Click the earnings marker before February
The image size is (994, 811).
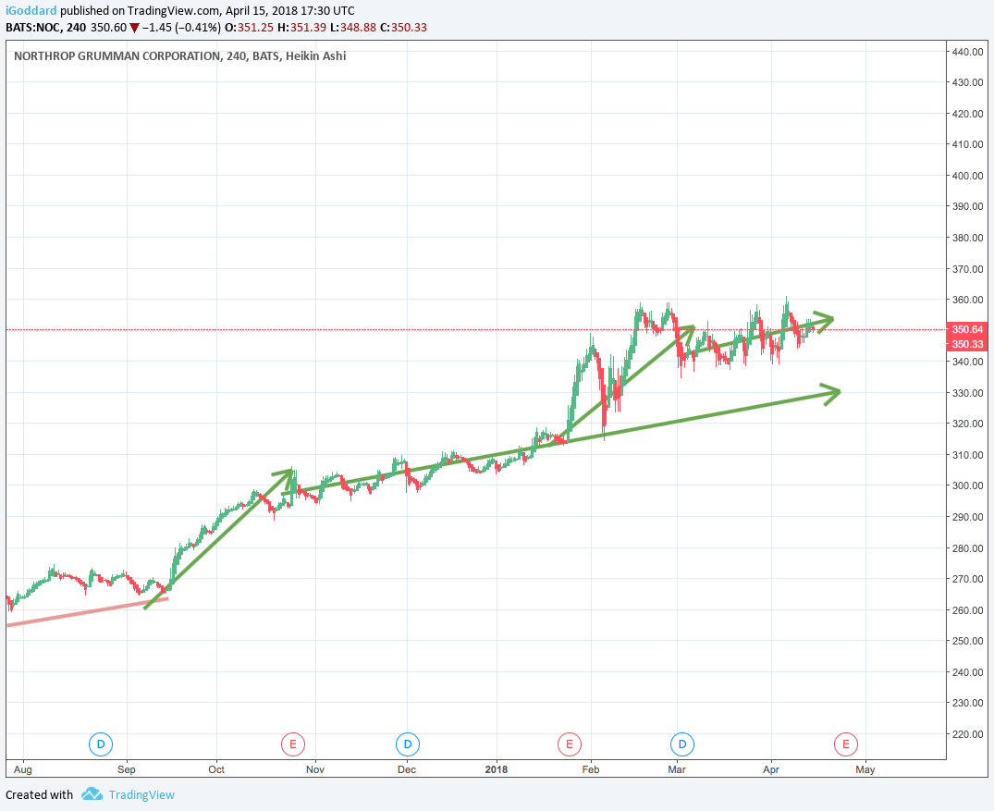pos(570,743)
